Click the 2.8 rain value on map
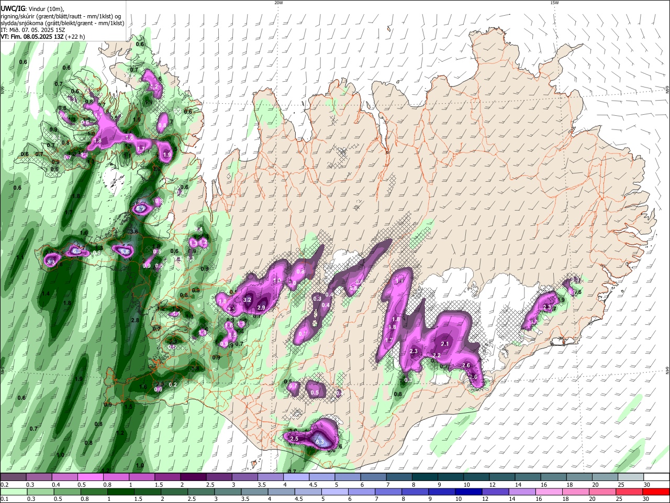Viewport: 670px width, 503px height. pos(135,320)
